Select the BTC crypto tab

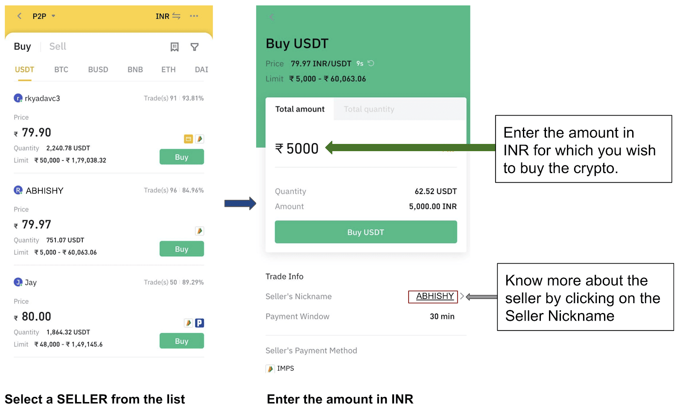click(61, 69)
